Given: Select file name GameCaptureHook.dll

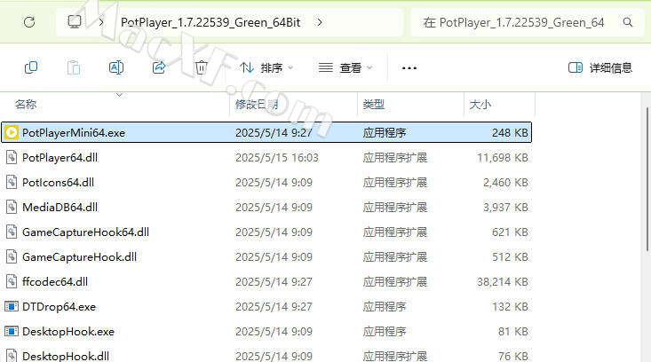Looking at the screenshot, I should 79,257.
